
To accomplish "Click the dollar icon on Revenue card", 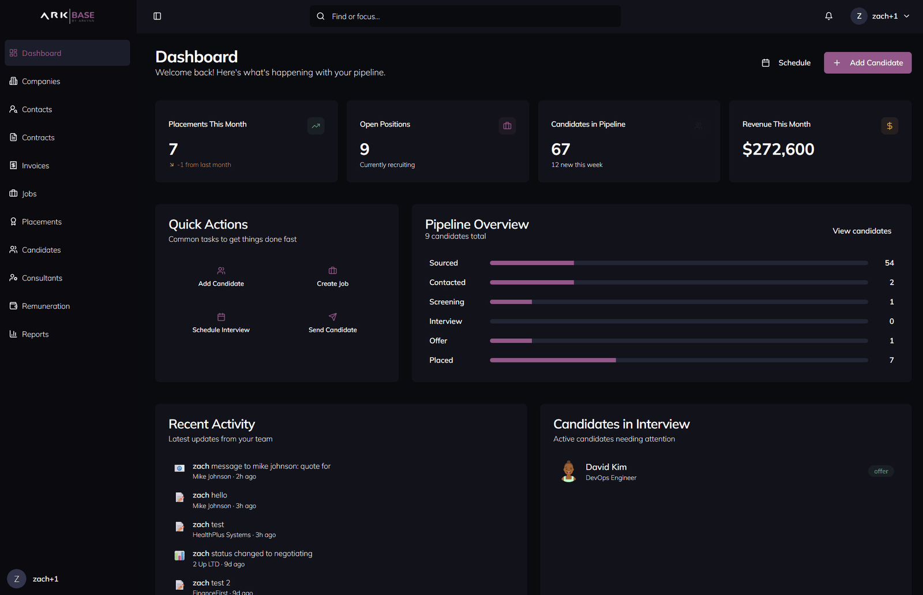I will pos(889,126).
